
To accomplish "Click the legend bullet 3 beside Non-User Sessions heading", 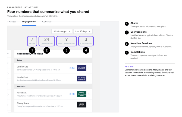I will pos(127,44).
